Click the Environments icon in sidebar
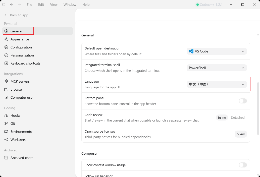 [6, 132]
